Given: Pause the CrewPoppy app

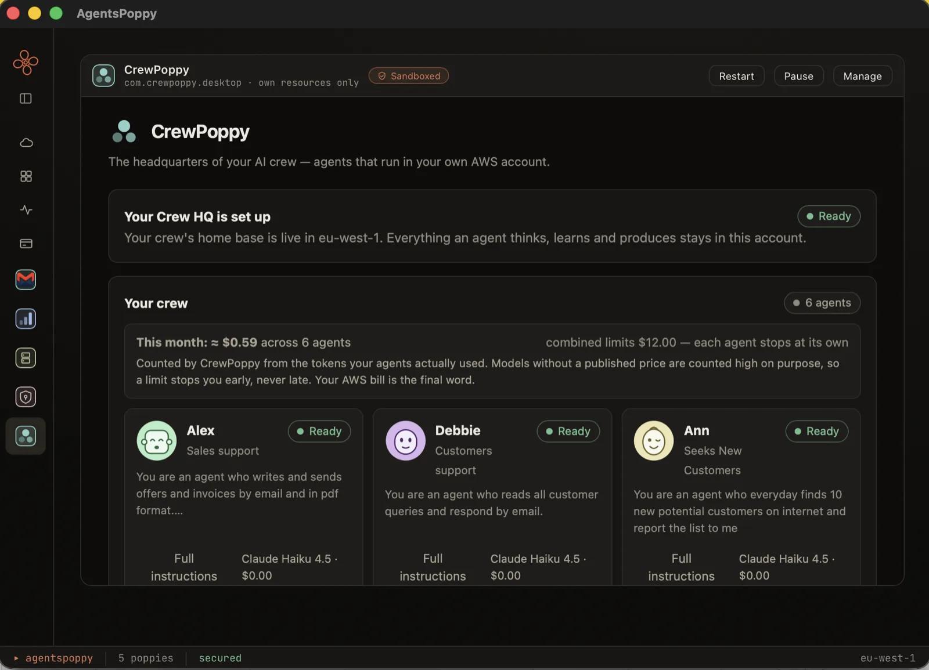Looking at the screenshot, I should [798, 76].
